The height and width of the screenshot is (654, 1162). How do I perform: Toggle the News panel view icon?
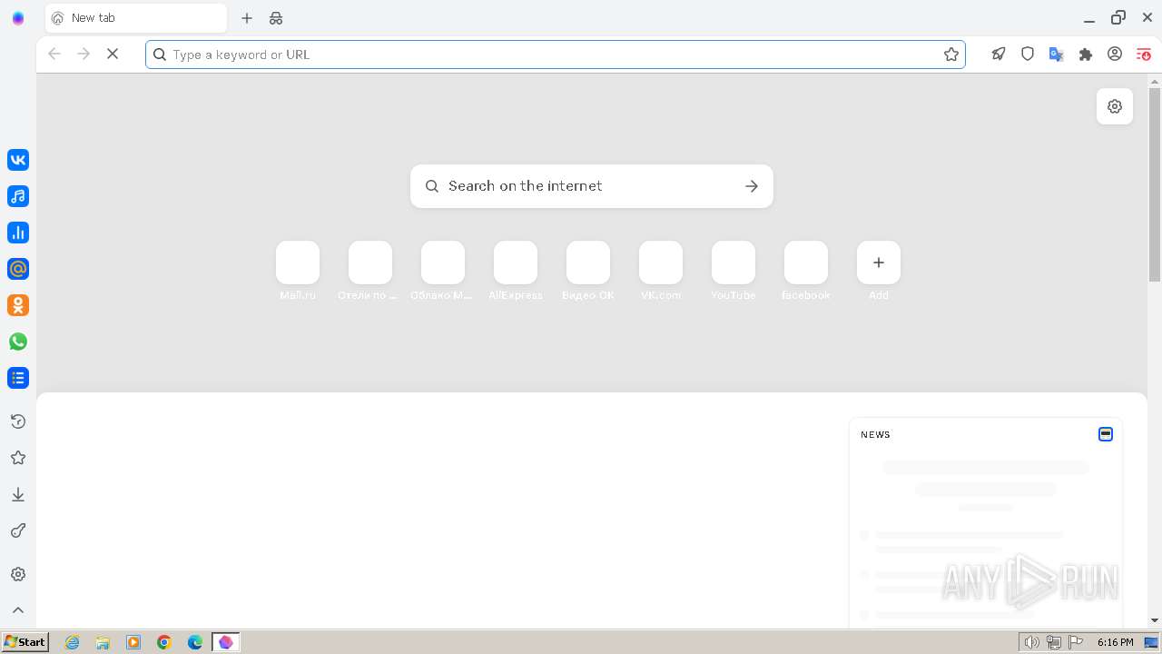[x=1106, y=434]
